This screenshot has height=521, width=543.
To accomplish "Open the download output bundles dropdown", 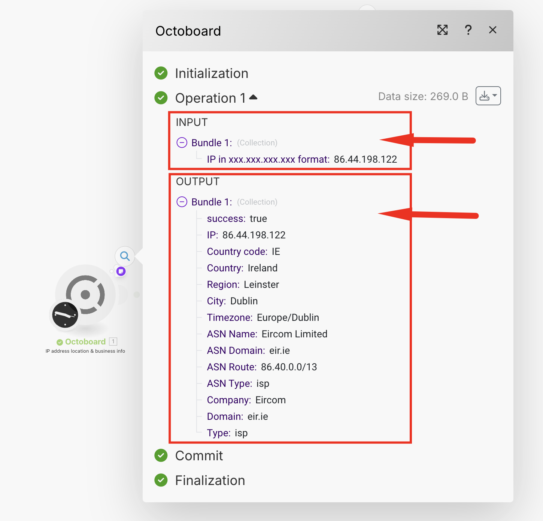I will [x=488, y=96].
